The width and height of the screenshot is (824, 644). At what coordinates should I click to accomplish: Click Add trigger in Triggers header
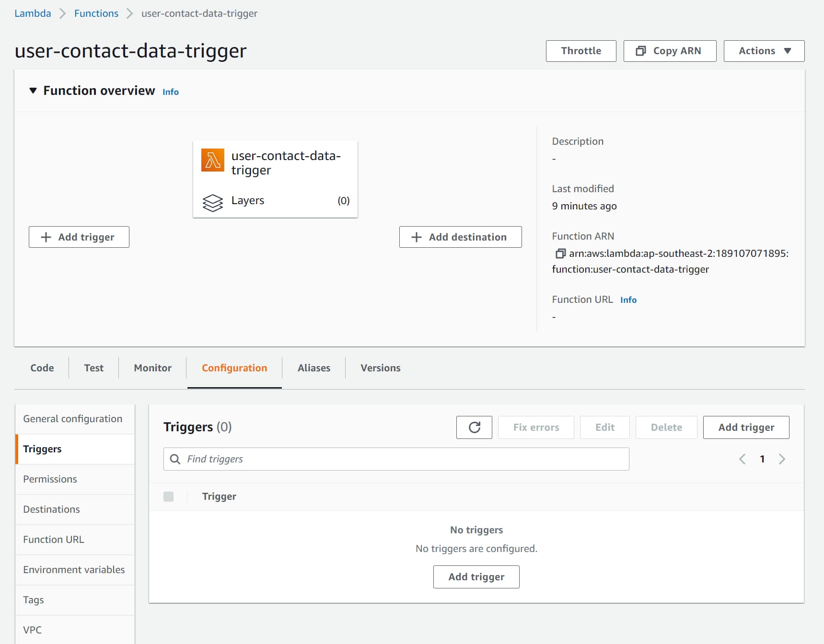coord(746,427)
